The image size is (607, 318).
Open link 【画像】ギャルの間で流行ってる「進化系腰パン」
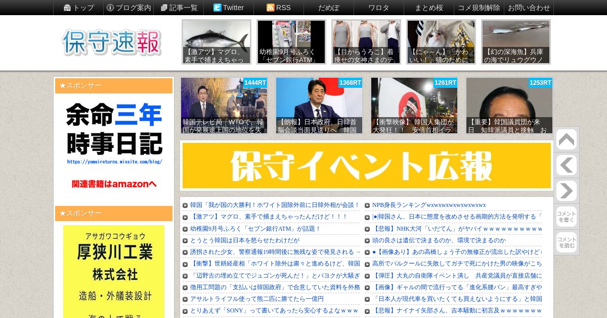(457, 287)
